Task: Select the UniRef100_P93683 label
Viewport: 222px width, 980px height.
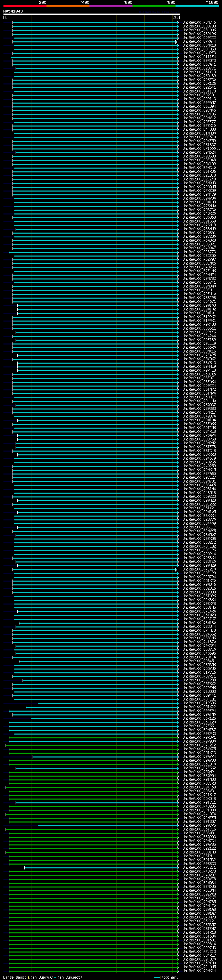Action: (x=199, y=156)
